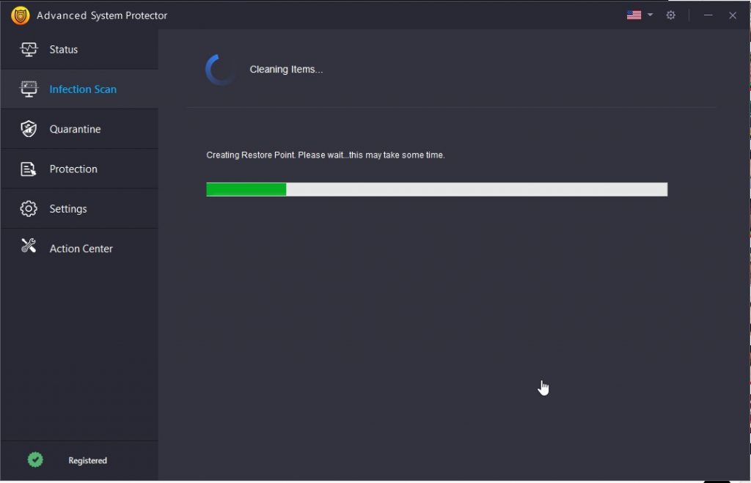Open the Status tab
The image size is (751, 483).
click(63, 49)
